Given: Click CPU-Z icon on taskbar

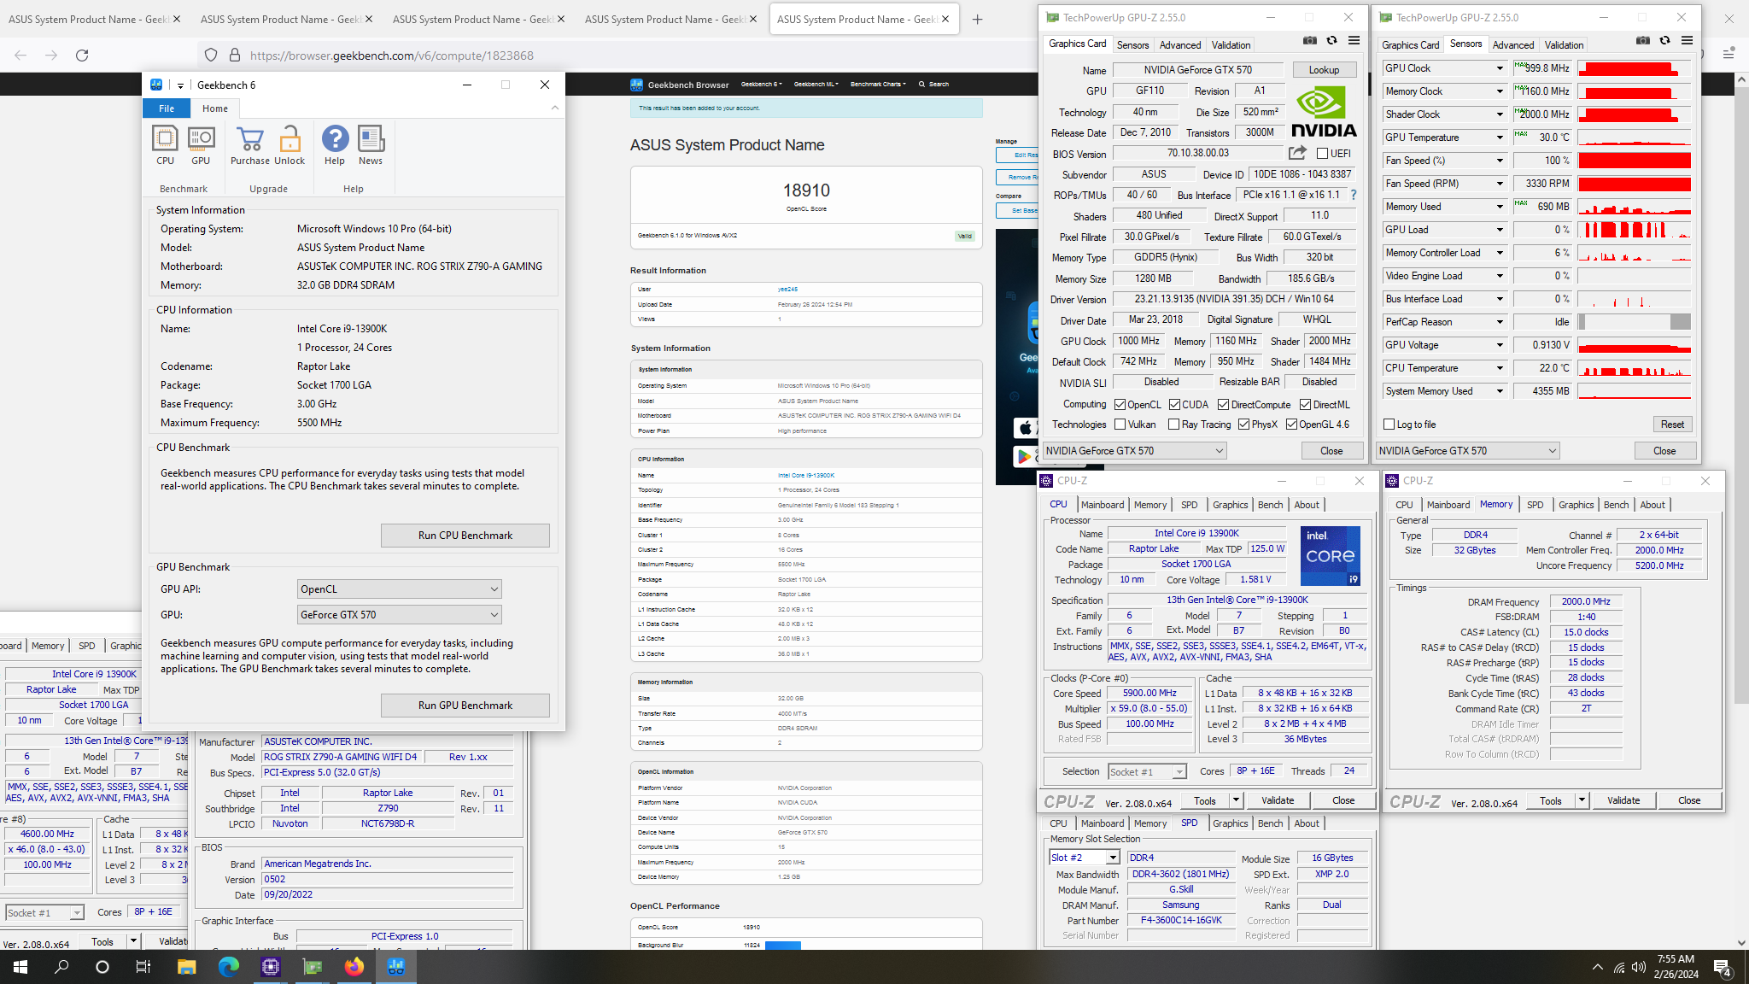Looking at the screenshot, I should pyautogui.click(x=271, y=967).
